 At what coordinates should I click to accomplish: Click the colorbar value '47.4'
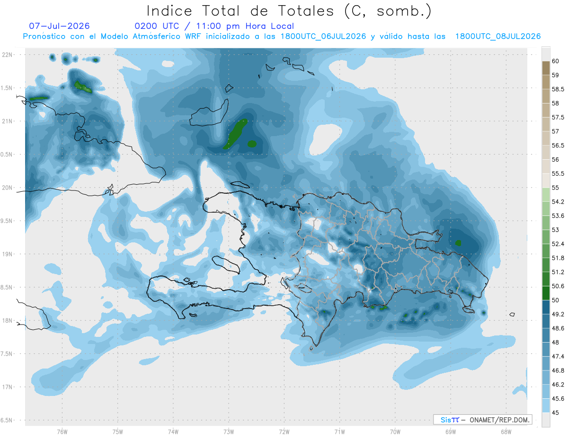pos(558,356)
